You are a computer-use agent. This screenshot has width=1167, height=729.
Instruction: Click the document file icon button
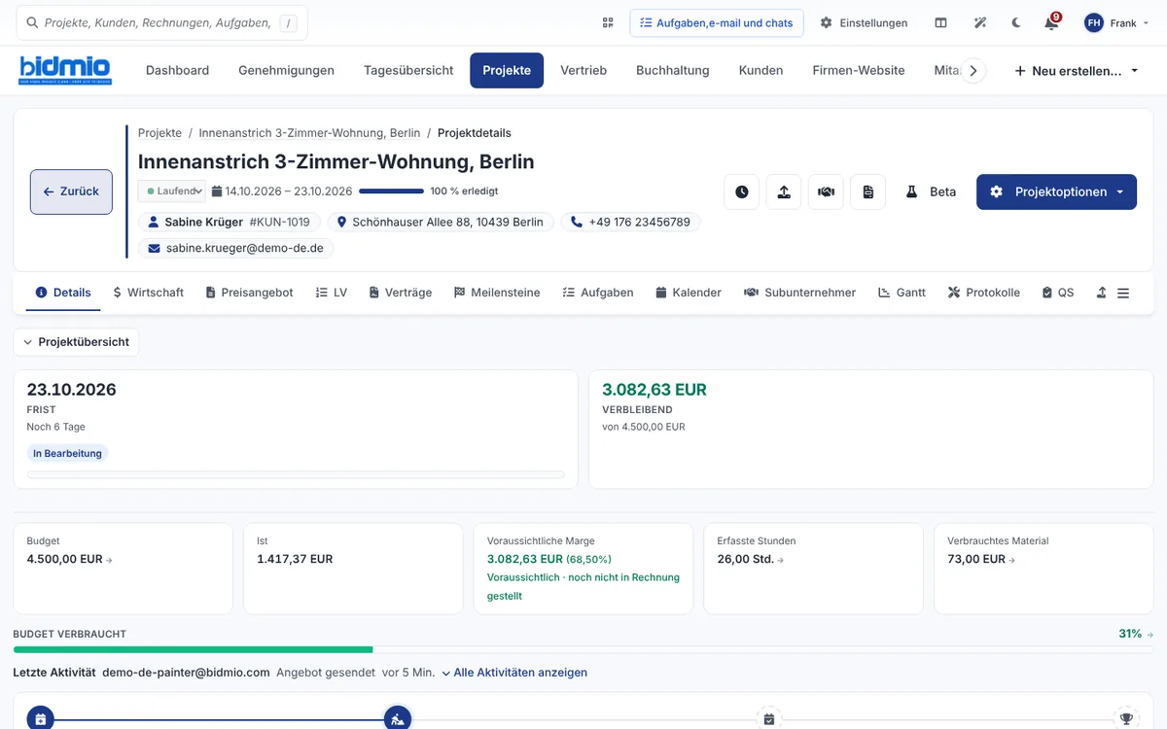pos(867,191)
